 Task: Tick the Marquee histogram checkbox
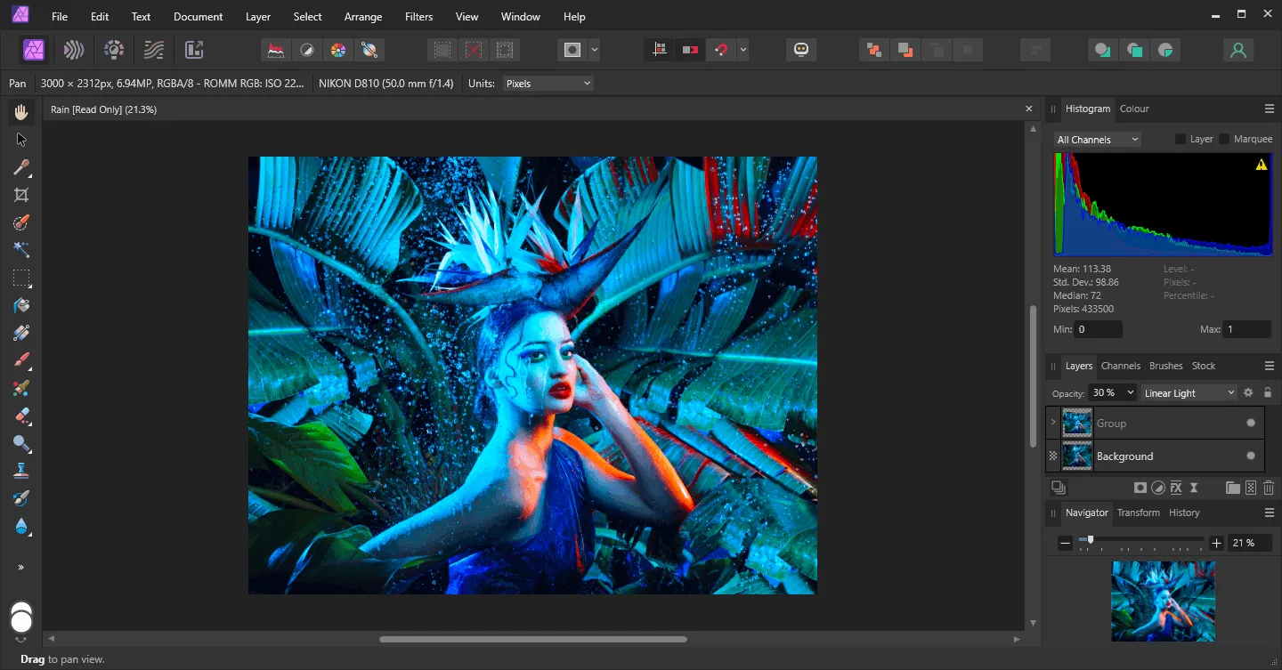[1224, 139]
